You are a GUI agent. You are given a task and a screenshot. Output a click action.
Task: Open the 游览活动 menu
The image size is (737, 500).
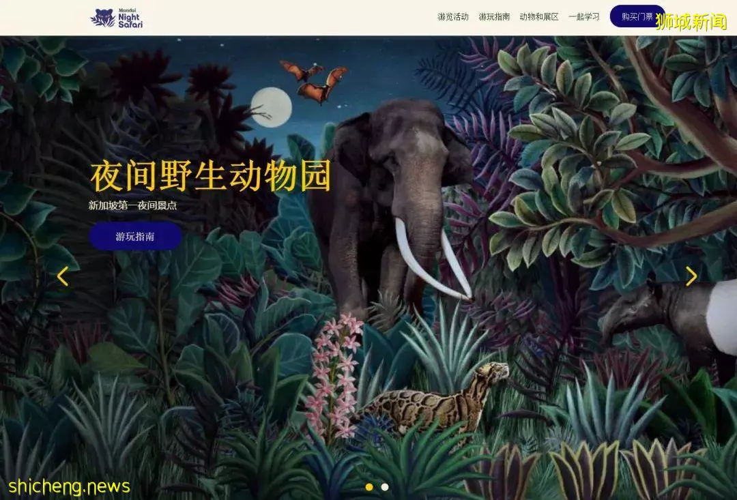[x=453, y=17]
